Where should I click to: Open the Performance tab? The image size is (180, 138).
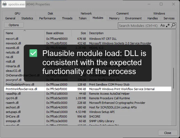47,18
